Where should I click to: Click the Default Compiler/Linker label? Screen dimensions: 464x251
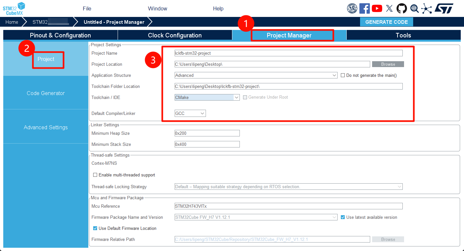pyautogui.click(x=113, y=113)
